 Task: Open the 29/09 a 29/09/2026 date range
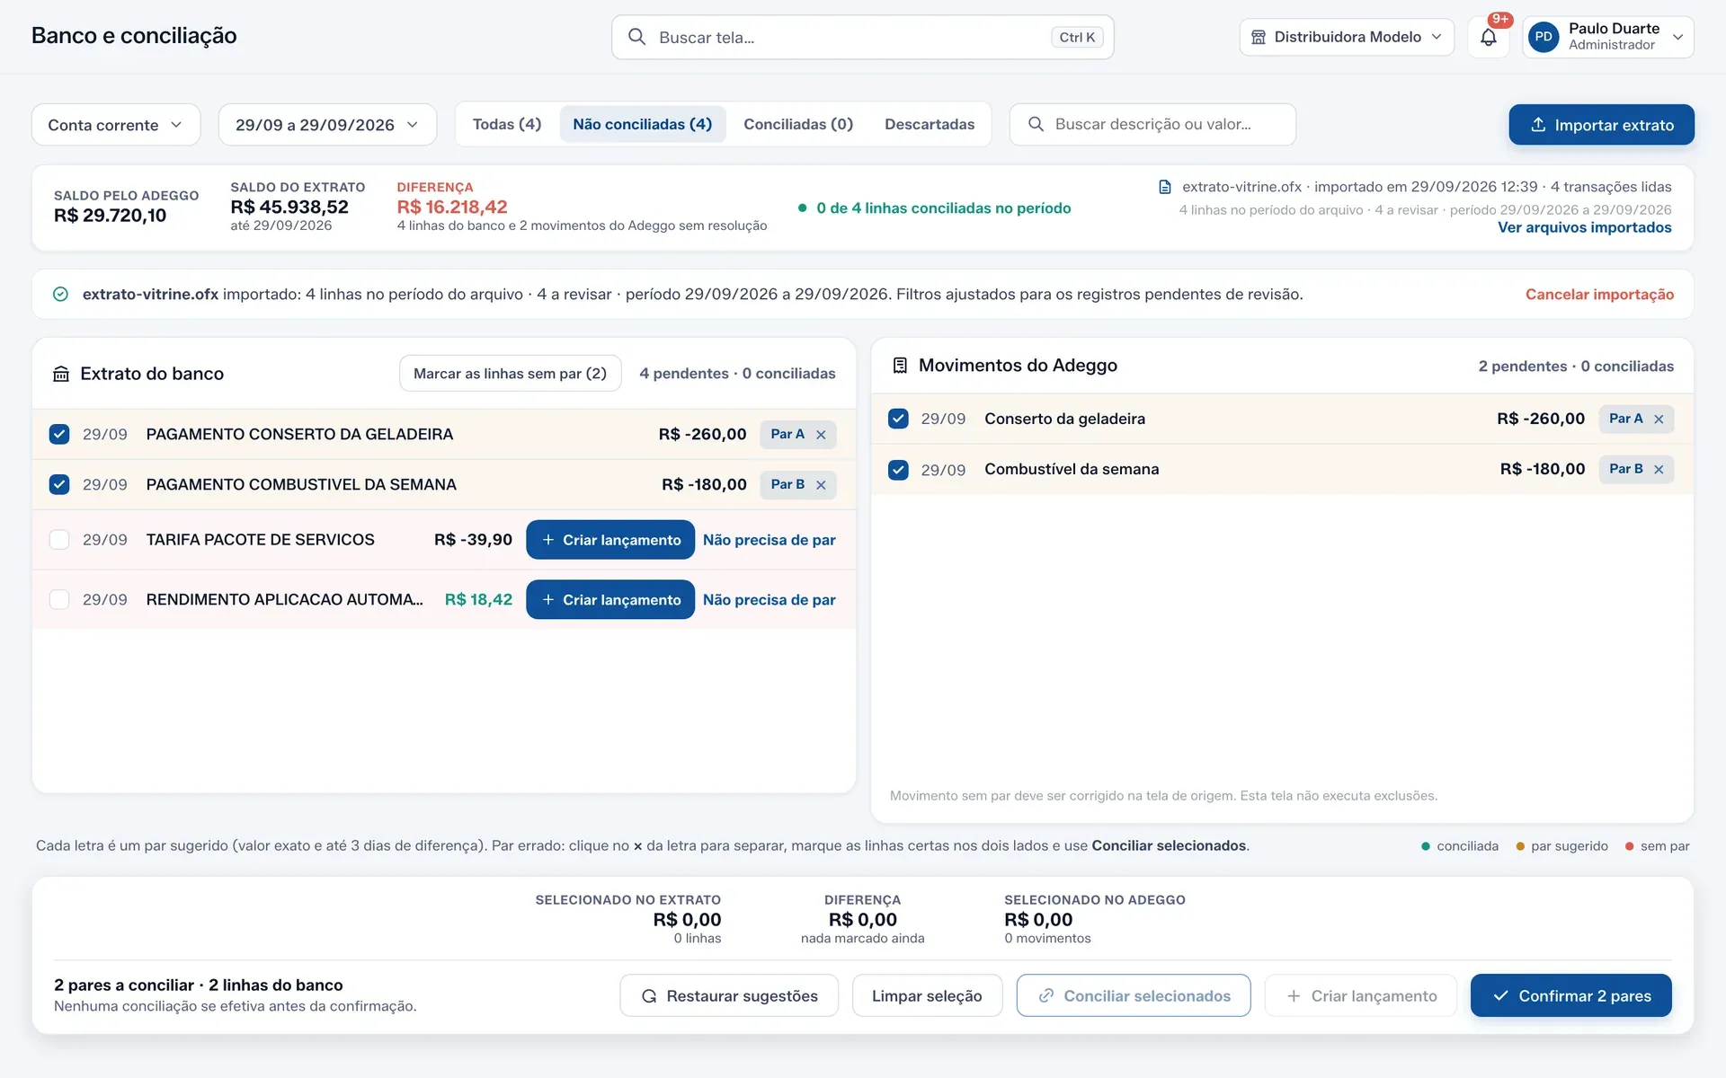coord(327,125)
